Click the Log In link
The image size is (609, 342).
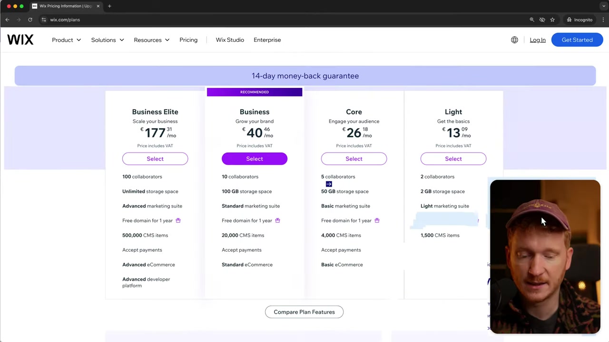(538, 40)
